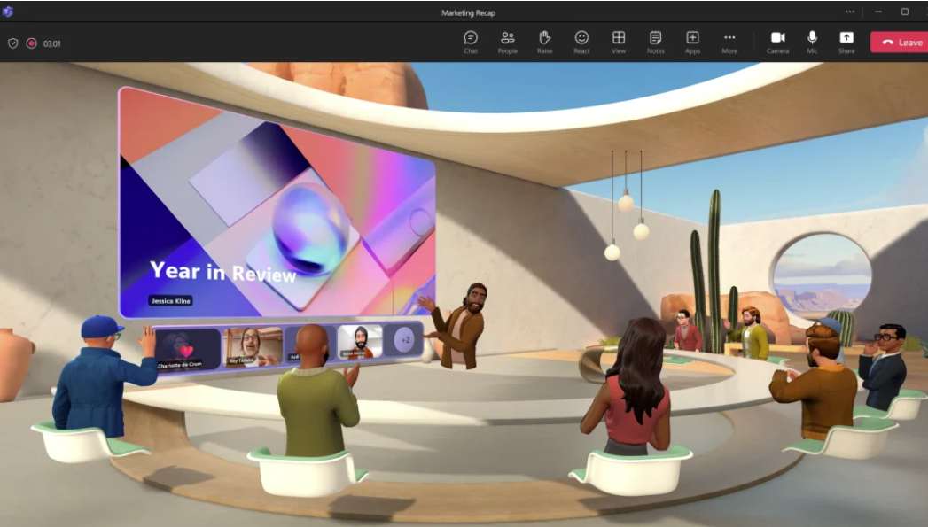Click the Share content icon

[846, 41]
